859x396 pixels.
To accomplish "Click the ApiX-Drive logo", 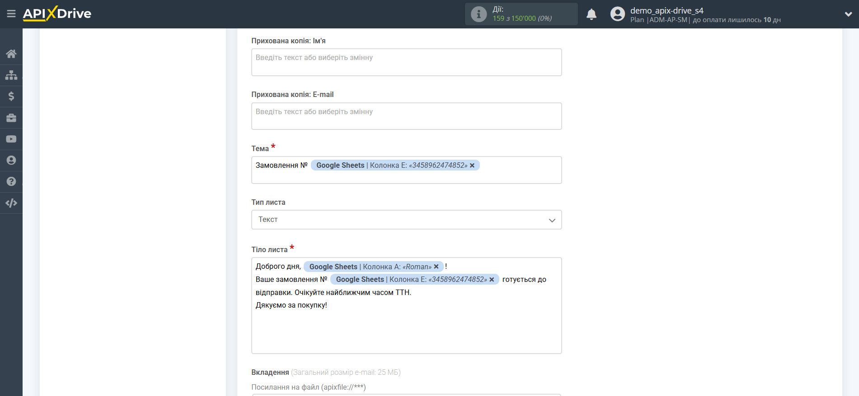I will coord(57,14).
